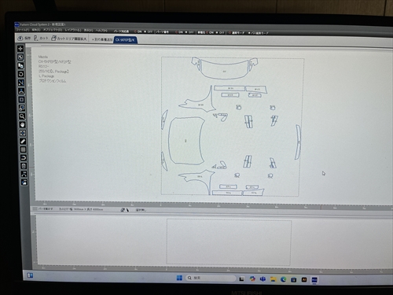
Task: Select the move (four-arrow) tool
Action: pyautogui.click(x=20, y=49)
